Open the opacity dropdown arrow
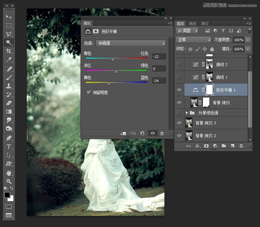The width and height of the screenshot is (260, 227). (248, 40)
